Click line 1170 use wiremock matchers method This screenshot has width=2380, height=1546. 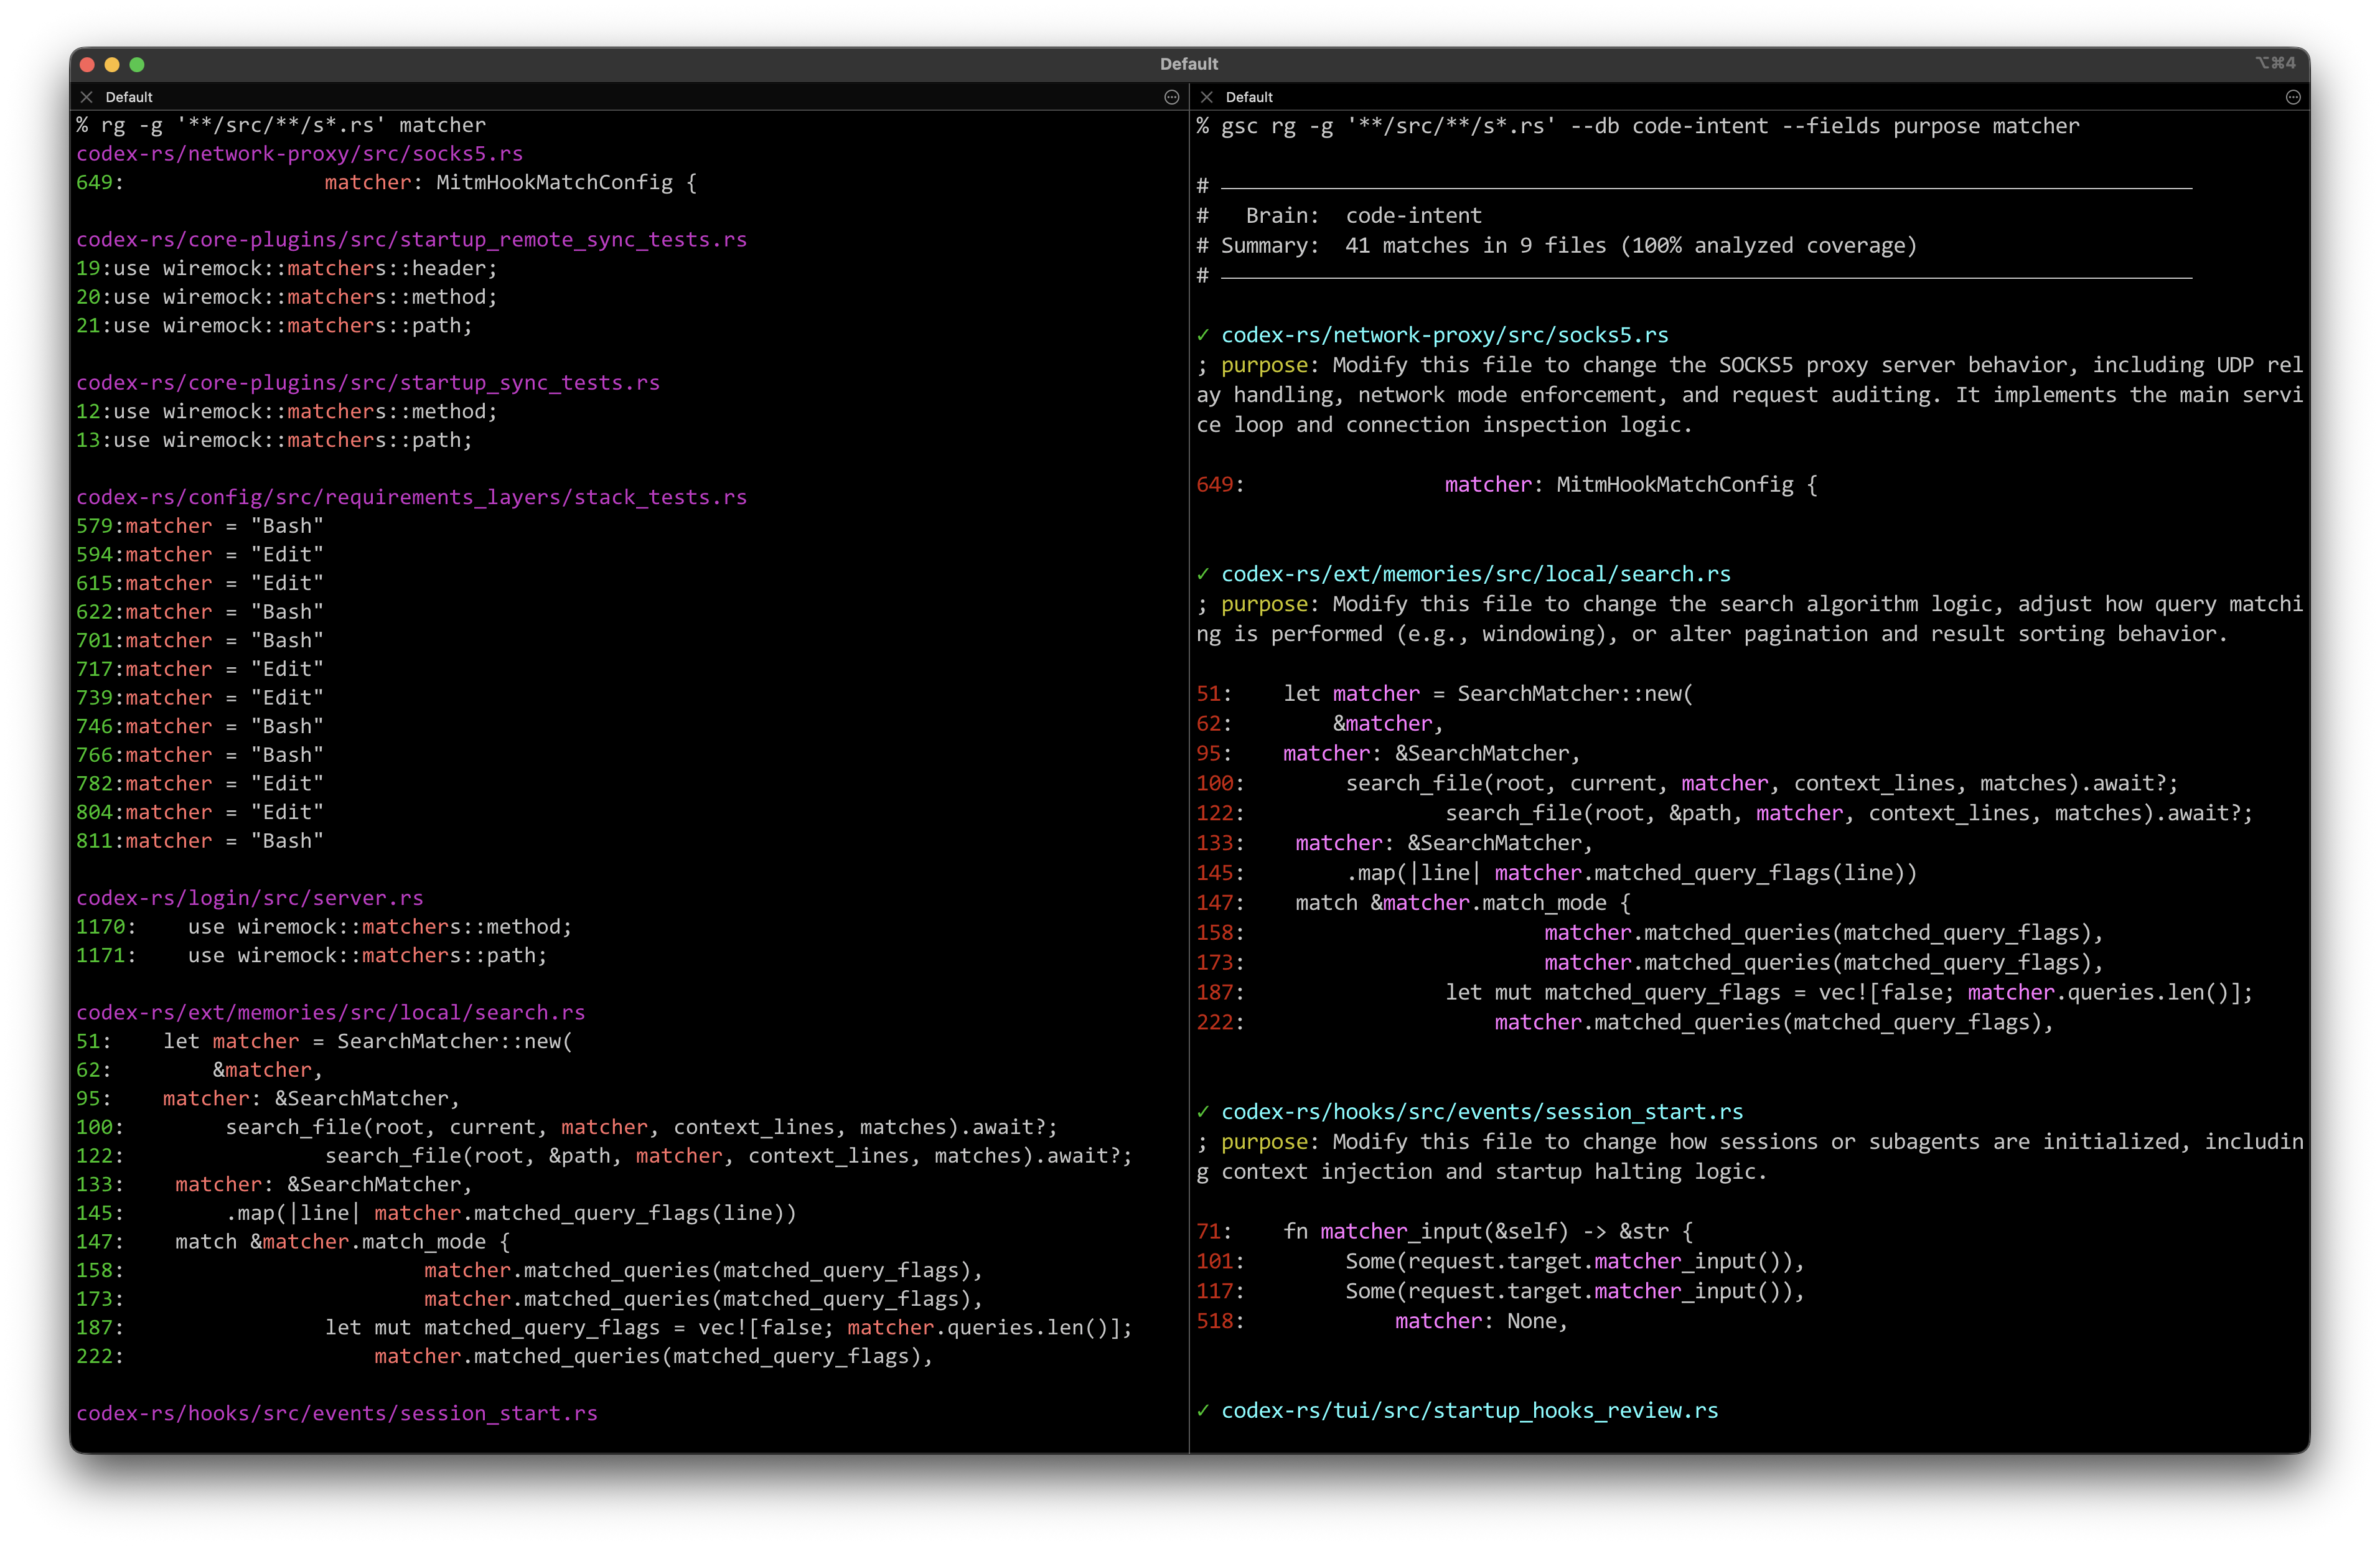pyautogui.click(x=325, y=927)
